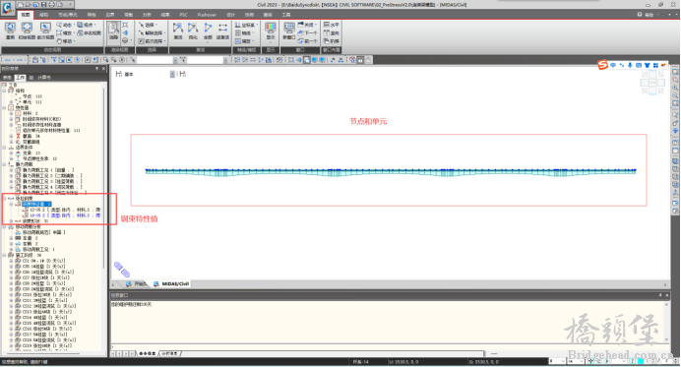
Task: Open the 显示 display color icon
Action: (271, 31)
